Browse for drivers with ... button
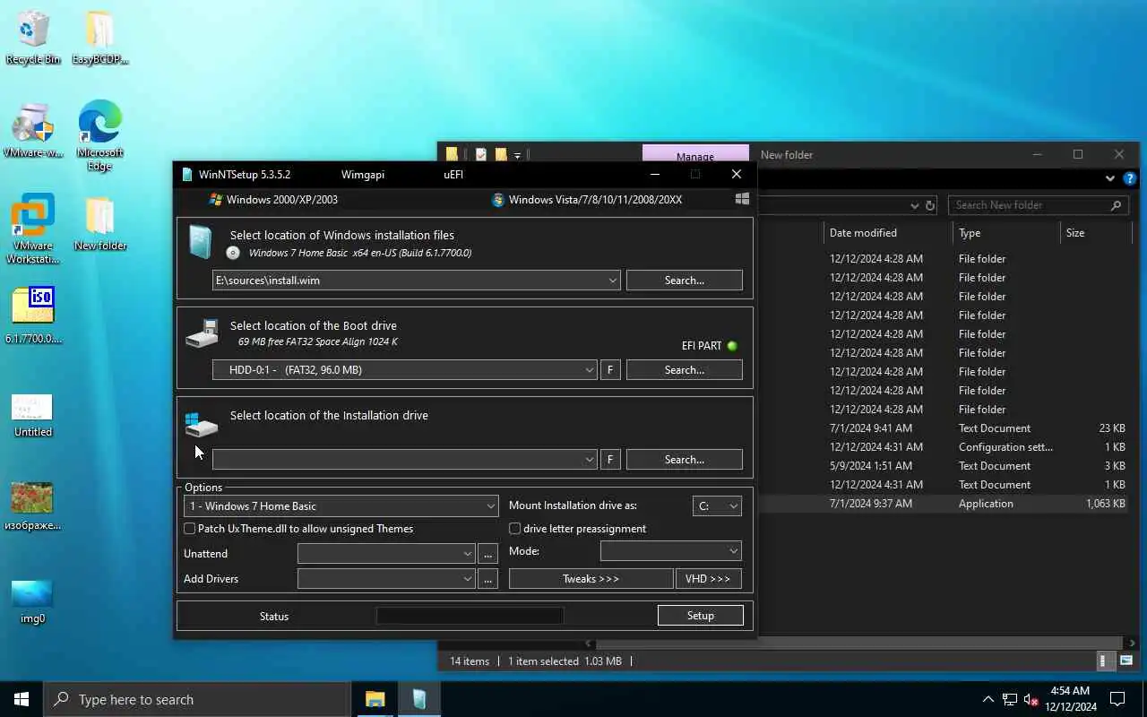This screenshot has width=1147, height=717. 487,579
